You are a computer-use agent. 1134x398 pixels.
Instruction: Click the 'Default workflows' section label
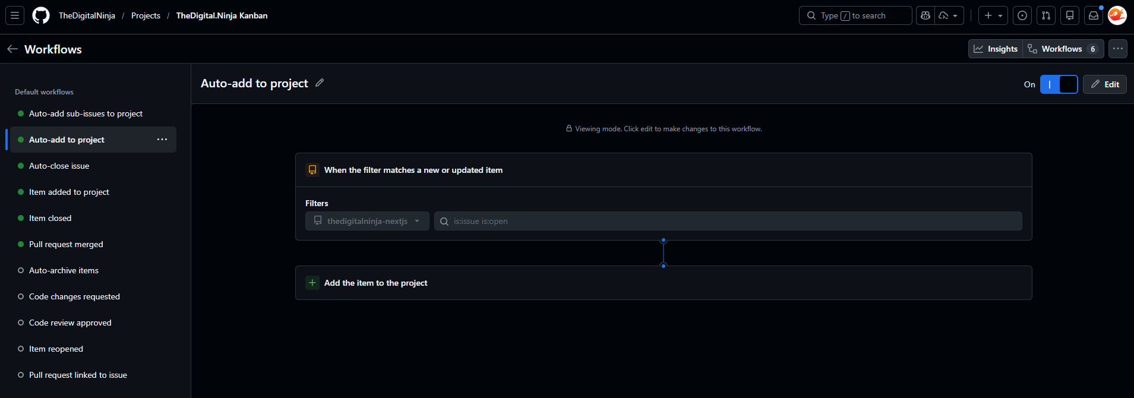coord(44,92)
